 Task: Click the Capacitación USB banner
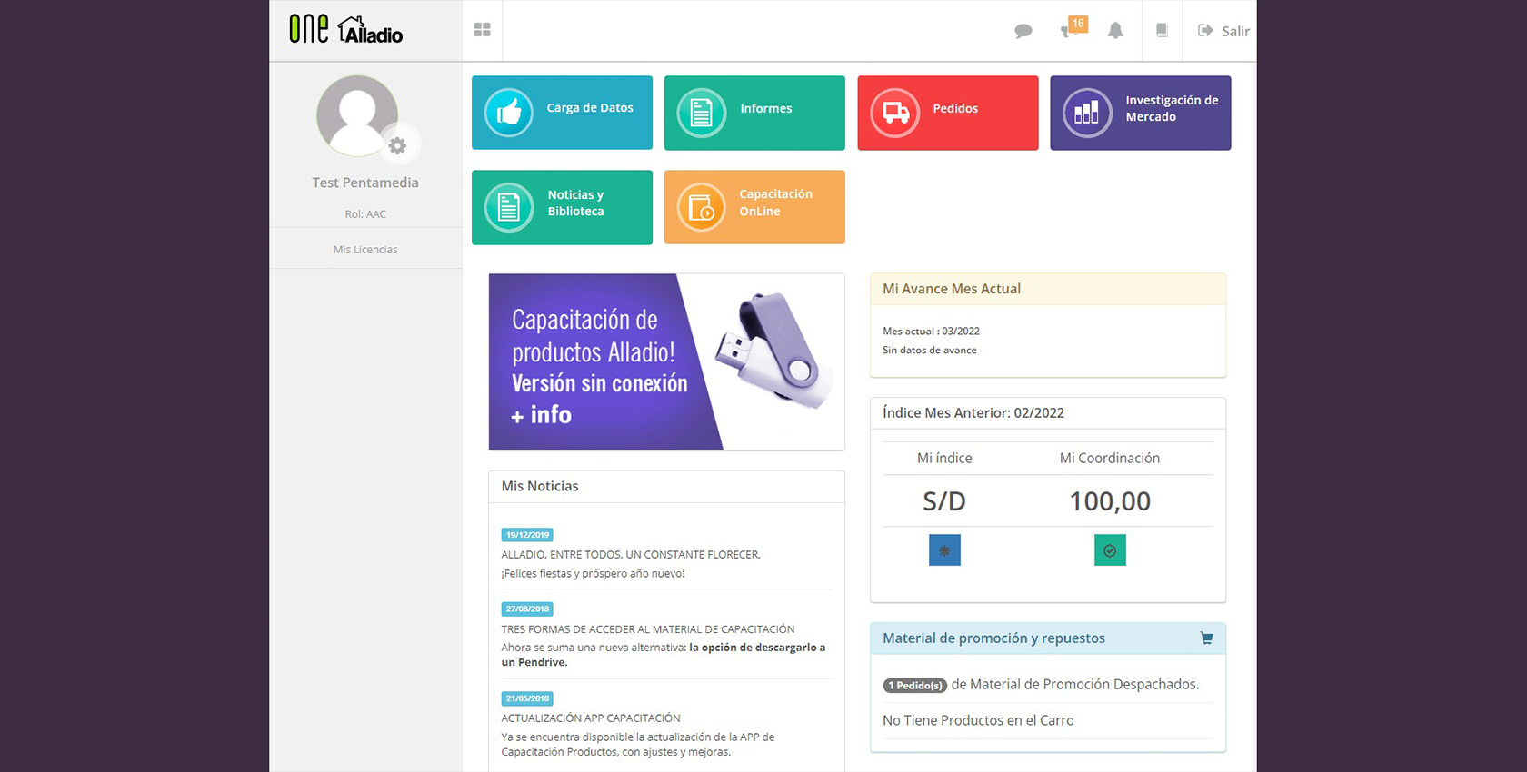coord(666,361)
